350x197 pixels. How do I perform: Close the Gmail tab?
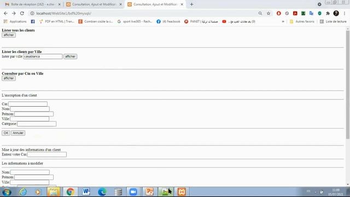coord(60,4)
